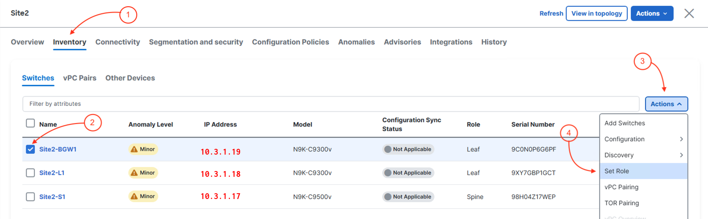
Task: Check the Site2-S1 row checkbox
Action: tap(30, 197)
